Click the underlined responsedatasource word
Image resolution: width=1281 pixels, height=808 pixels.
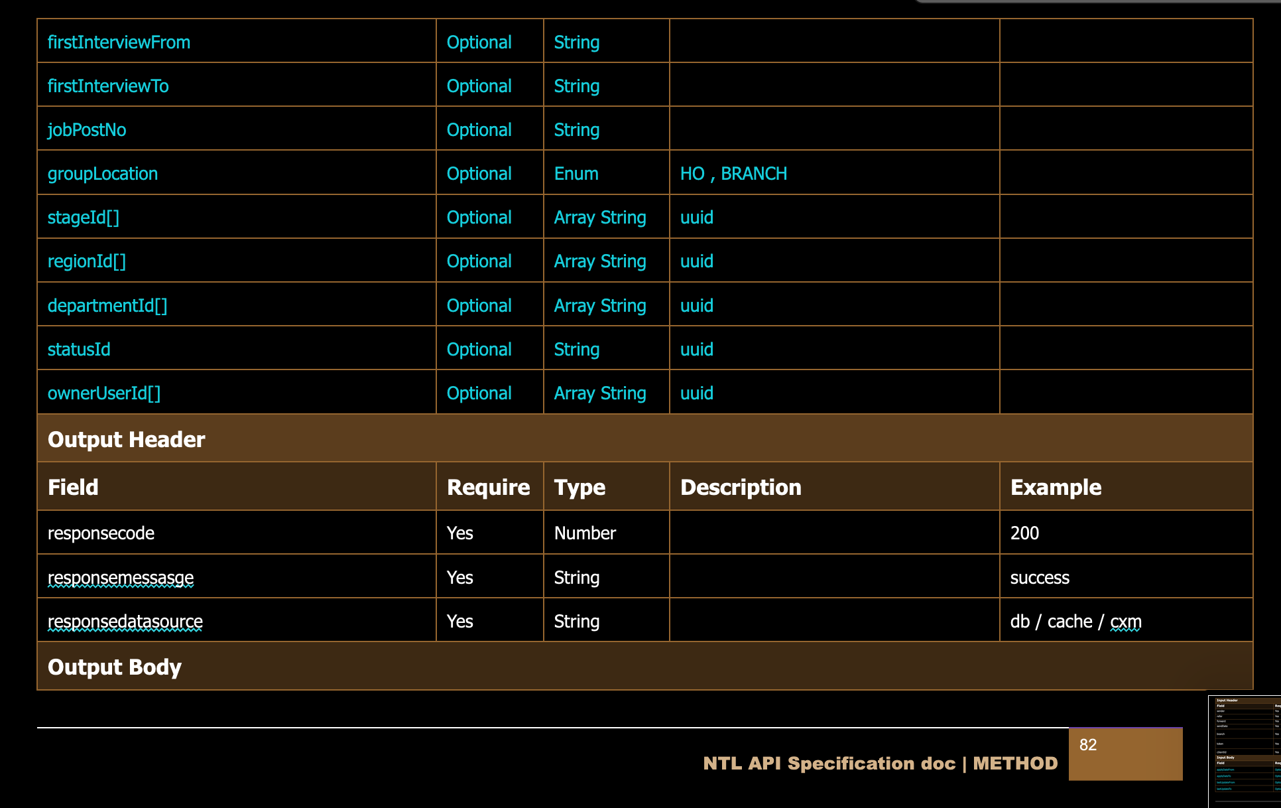coord(125,622)
